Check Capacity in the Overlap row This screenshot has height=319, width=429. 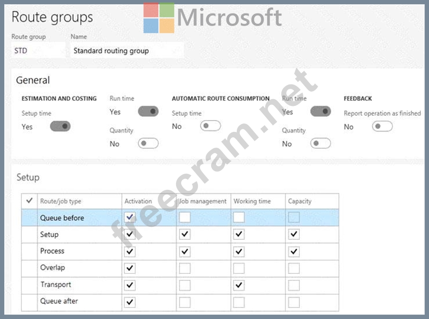pos(294,268)
